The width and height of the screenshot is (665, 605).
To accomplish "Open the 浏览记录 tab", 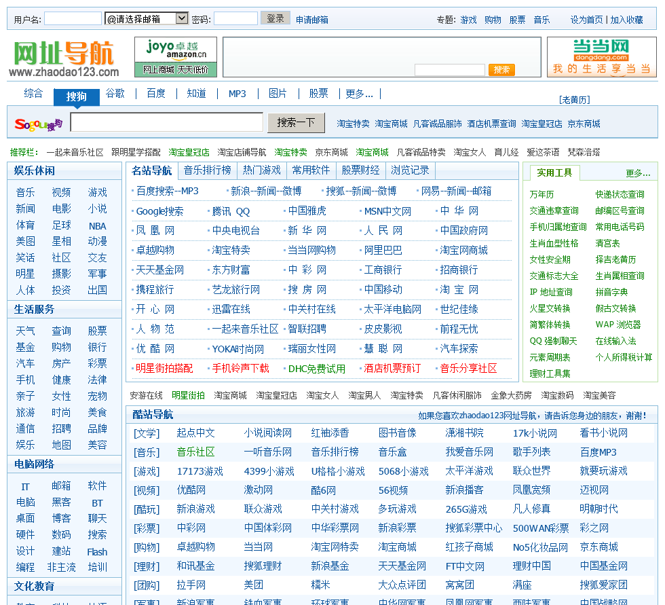I will pos(410,170).
